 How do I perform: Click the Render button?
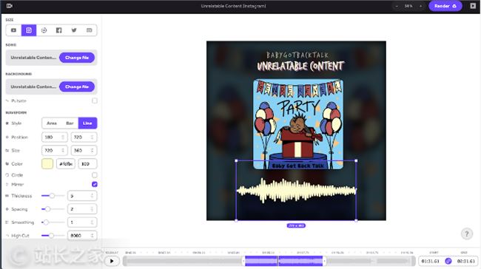445,6
